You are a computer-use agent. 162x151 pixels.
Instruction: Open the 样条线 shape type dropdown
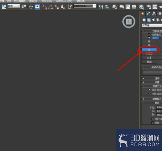click(152, 25)
